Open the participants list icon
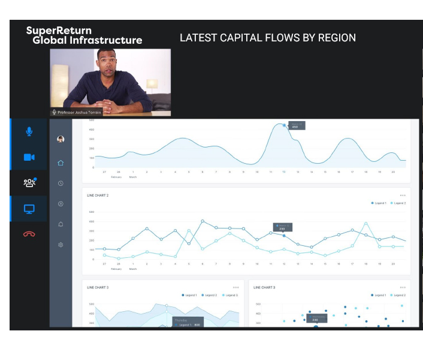423x346 pixels. 29,183
